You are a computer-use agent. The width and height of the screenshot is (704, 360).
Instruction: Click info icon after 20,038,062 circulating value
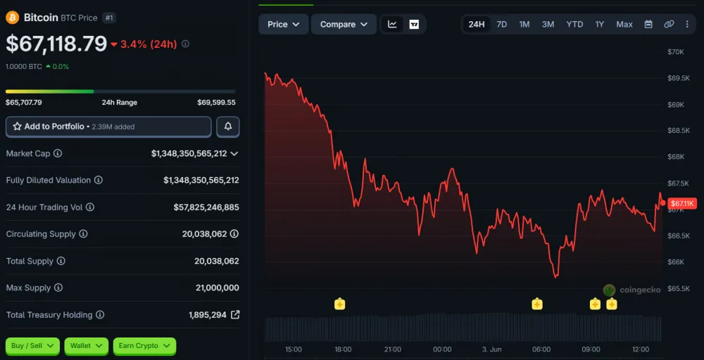click(234, 234)
